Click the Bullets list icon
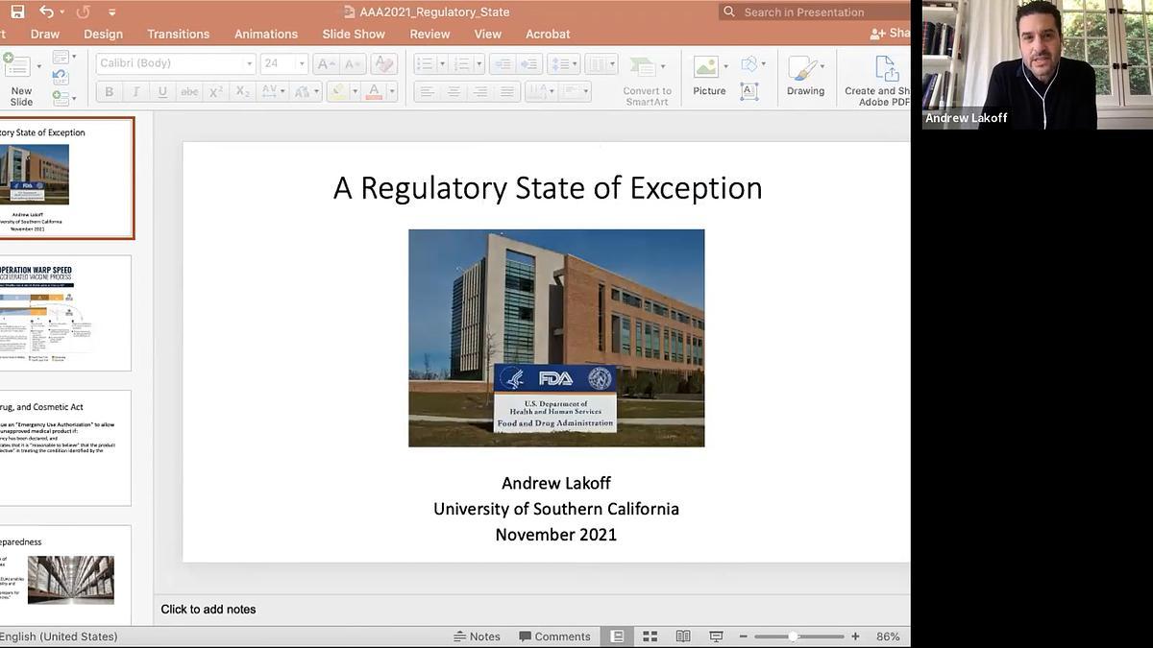The width and height of the screenshot is (1153, 648). click(x=425, y=63)
